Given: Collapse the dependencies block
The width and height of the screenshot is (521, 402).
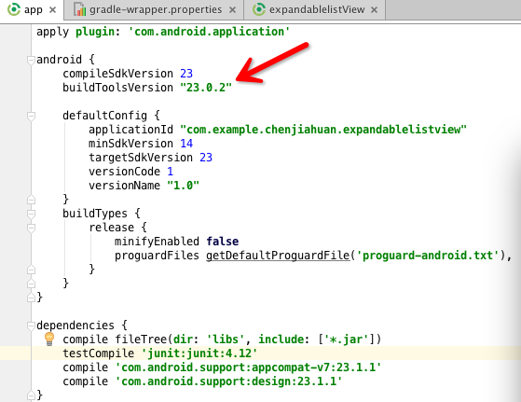Looking at the screenshot, I should click(31, 326).
